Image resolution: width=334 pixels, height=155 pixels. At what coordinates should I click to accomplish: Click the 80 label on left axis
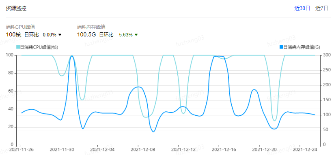(11, 73)
